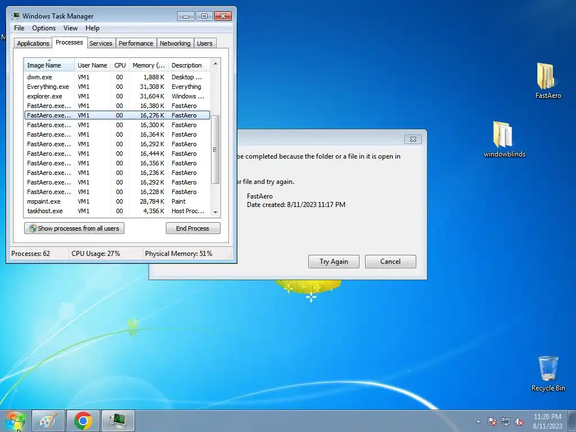Switch to the Services tab

[101, 43]
